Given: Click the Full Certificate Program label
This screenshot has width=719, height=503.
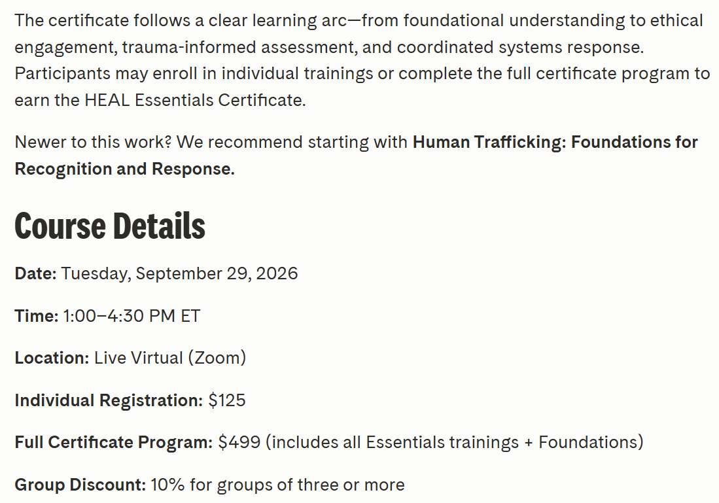Looking at the screenshot, I should pos(114,442).
